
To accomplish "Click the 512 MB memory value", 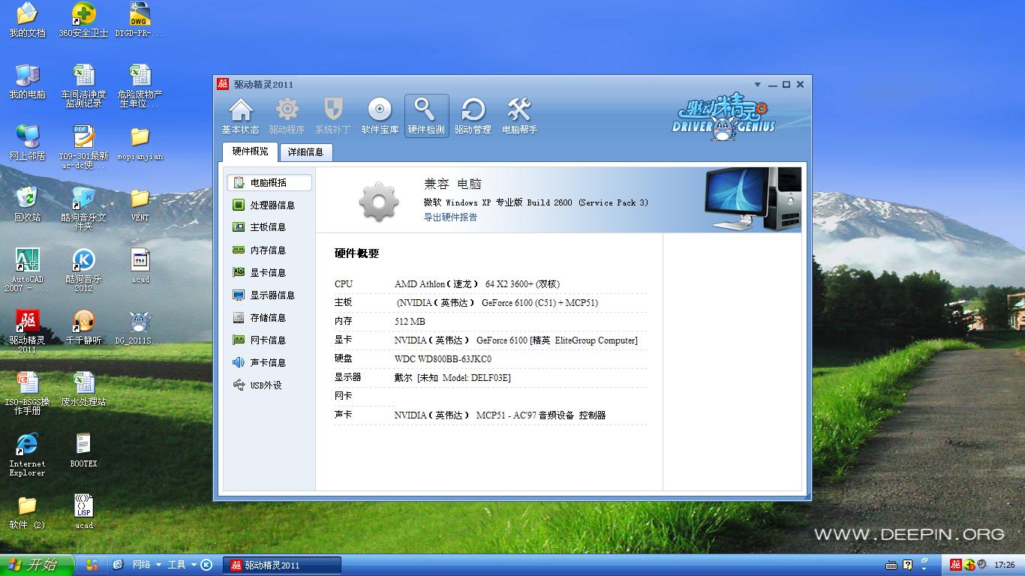I will coord(410,322).
